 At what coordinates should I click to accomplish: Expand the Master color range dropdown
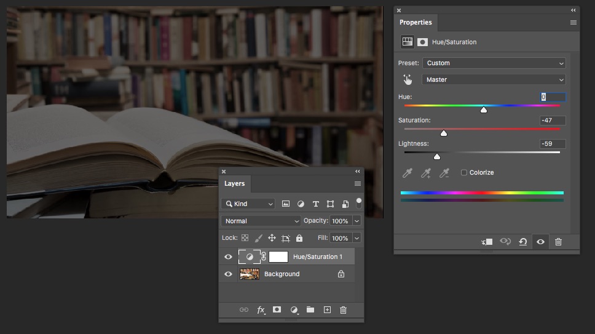(x=493, y=79)
